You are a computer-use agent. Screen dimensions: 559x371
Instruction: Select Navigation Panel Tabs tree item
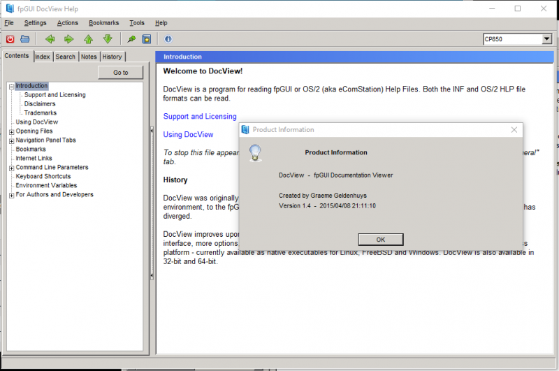click(x=45, y=140)
